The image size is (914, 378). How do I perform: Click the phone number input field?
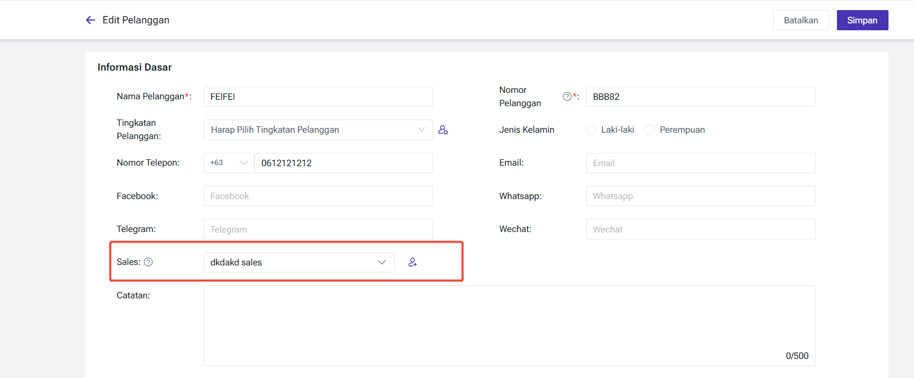tap(343, 163)
